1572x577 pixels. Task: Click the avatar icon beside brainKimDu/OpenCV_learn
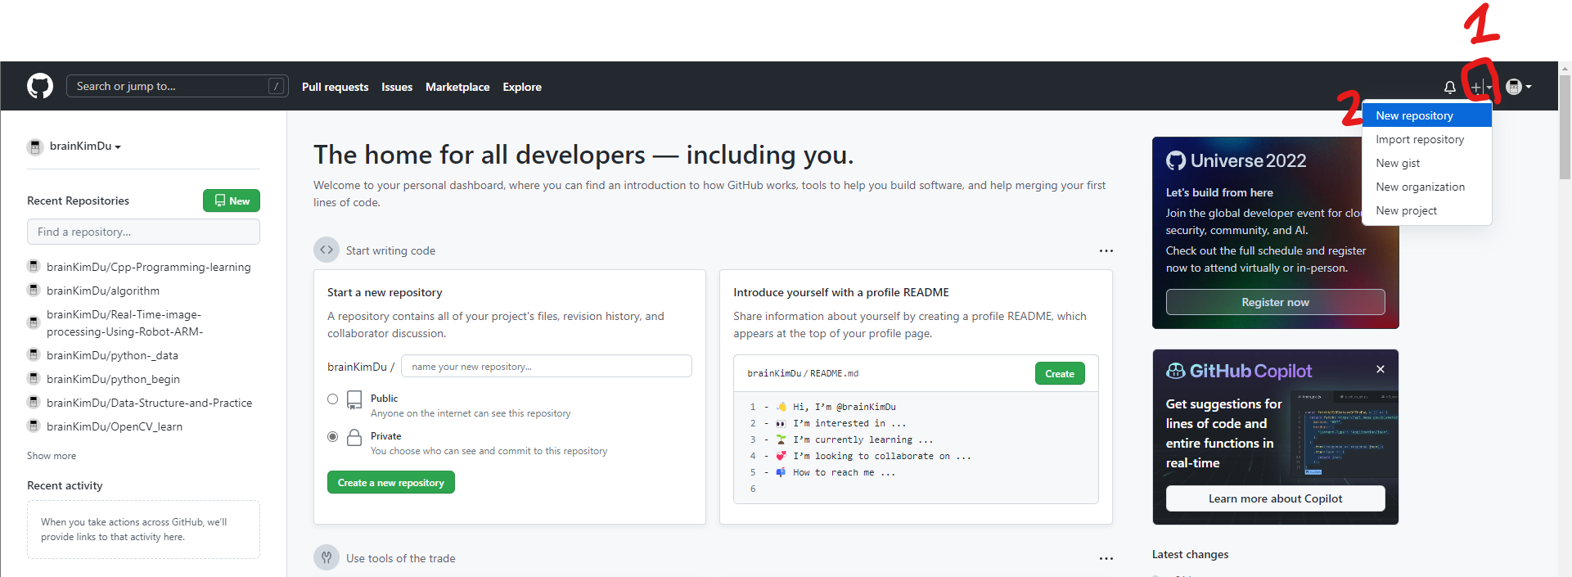click(x=34, y=426)
